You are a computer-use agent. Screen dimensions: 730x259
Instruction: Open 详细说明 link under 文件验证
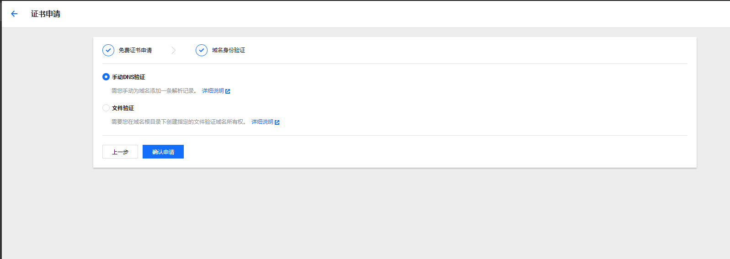pyautogui.click(x=262, y=122)
